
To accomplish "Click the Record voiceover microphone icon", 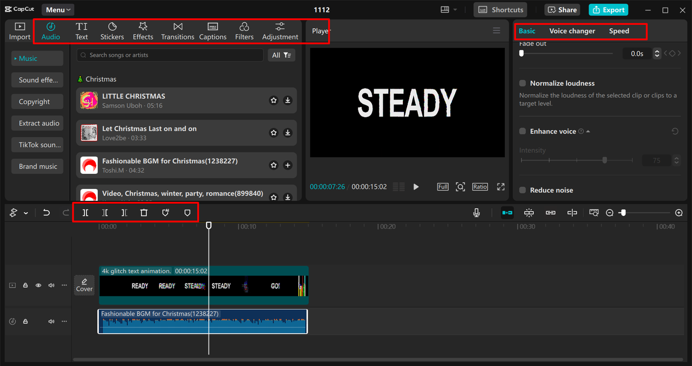I will (476, 213).
